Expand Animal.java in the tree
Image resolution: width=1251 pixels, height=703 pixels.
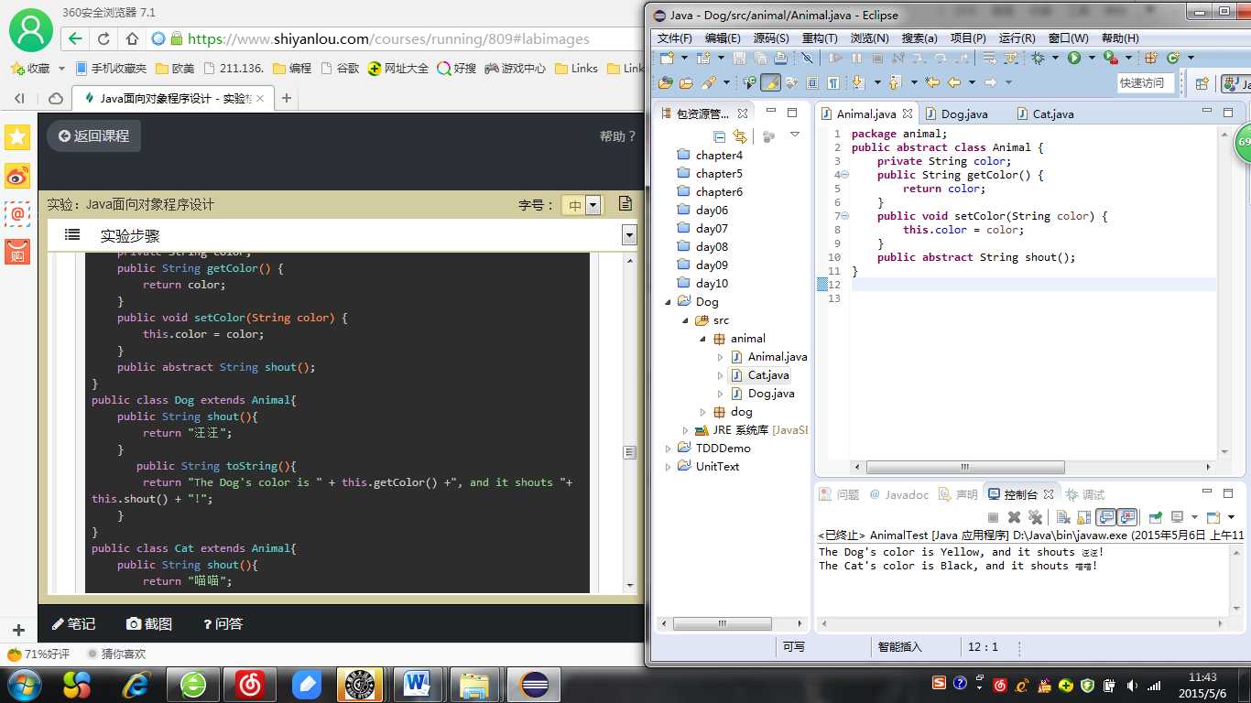pos(720,357)
